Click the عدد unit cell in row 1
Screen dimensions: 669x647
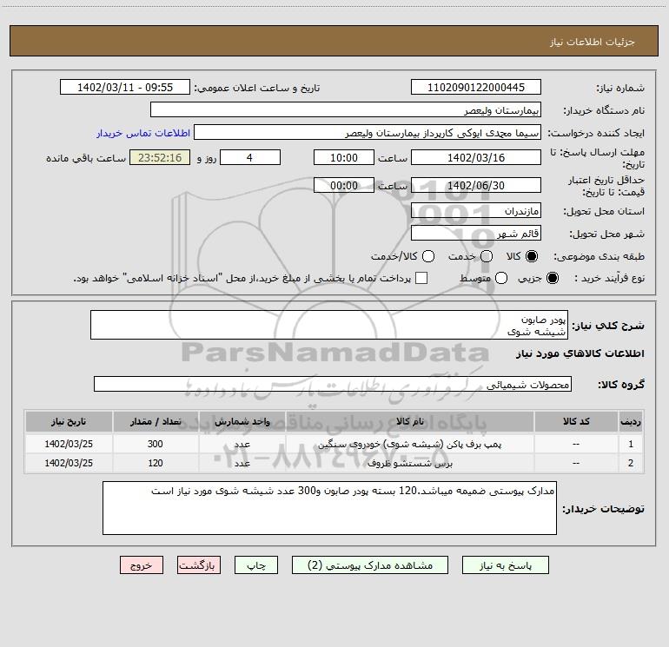[242, 444]
